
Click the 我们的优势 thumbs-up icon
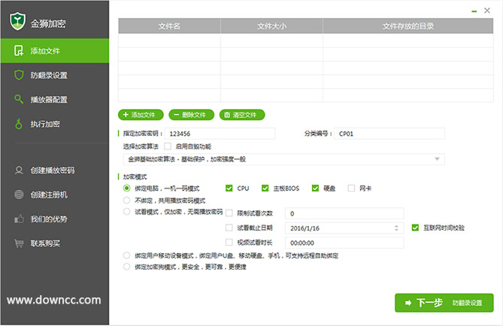(19, 219)
